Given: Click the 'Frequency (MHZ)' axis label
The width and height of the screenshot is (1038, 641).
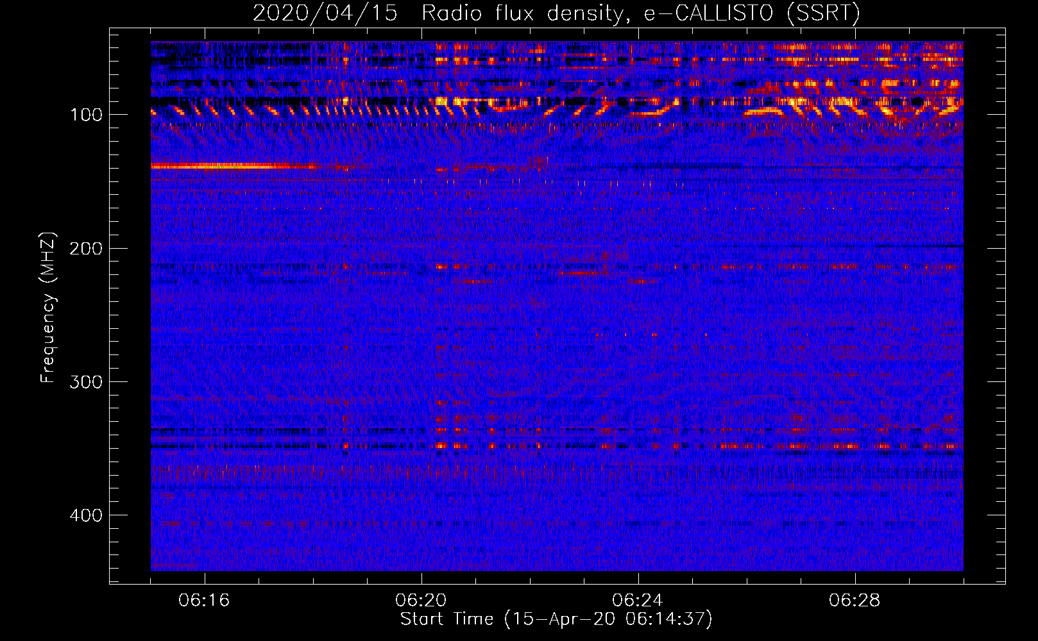Looking at the screenshot, I should (x=48, y=308).
